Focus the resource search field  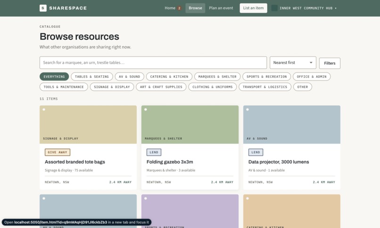153,63
